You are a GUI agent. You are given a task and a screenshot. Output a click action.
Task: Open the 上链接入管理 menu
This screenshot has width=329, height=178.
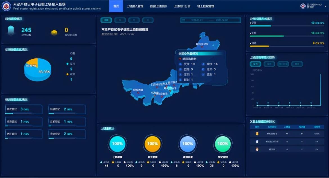click(x=135, y=6)
